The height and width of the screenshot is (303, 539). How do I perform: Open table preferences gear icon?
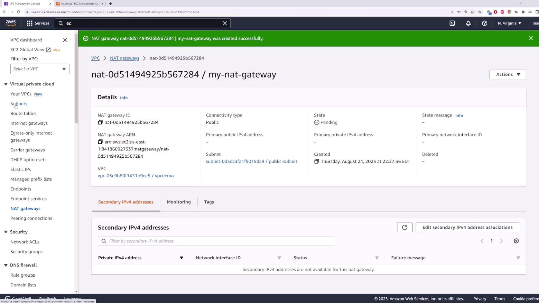coord(516,241)
